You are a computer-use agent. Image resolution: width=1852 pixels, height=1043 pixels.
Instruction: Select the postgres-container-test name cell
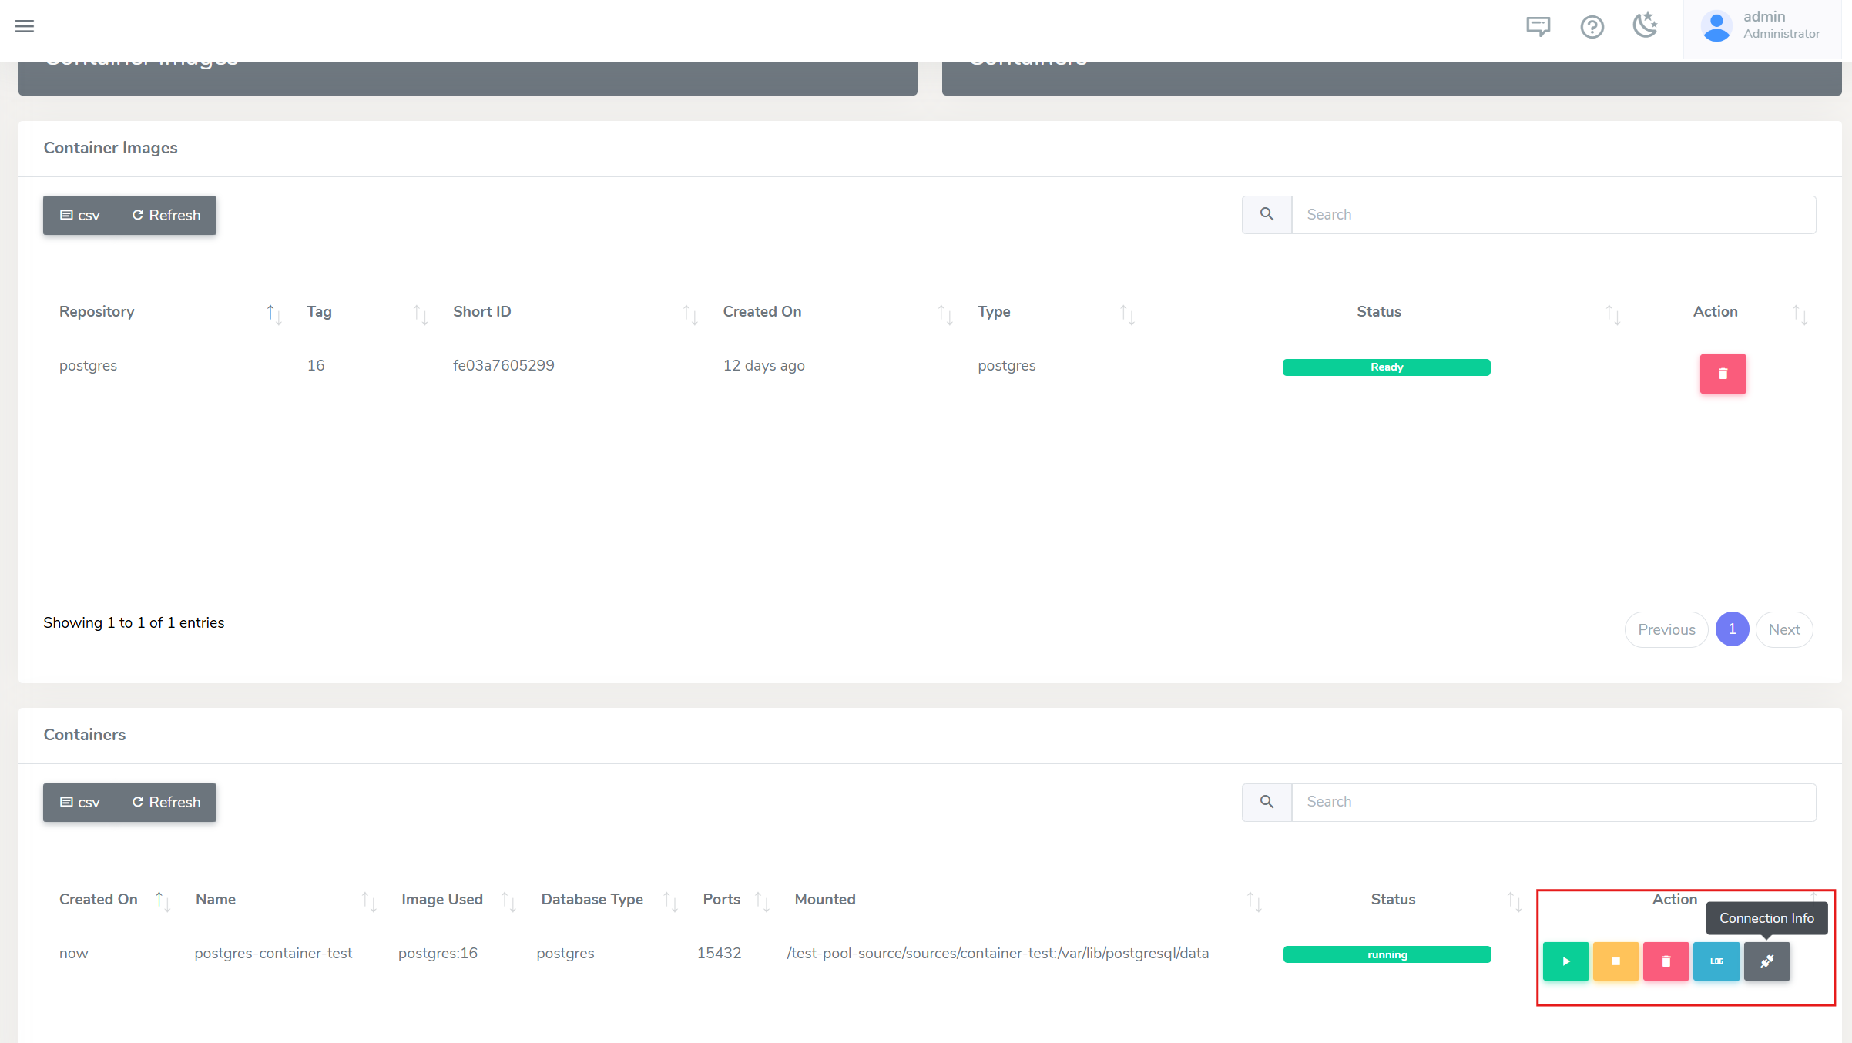coord(273,953)
